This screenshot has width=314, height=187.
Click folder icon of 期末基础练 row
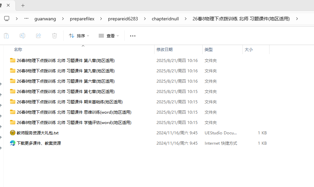[13, 102]
